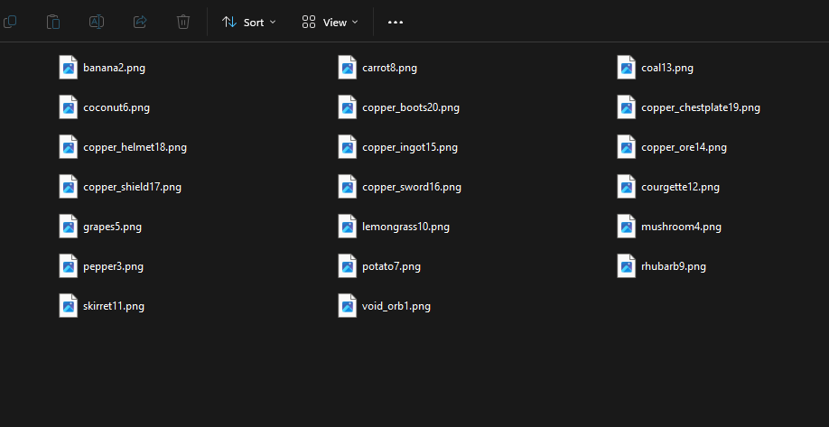Select the file name copper_shield17.png
Image resolution: width=829 pixels, height=427 pixels.
[132, 187]
